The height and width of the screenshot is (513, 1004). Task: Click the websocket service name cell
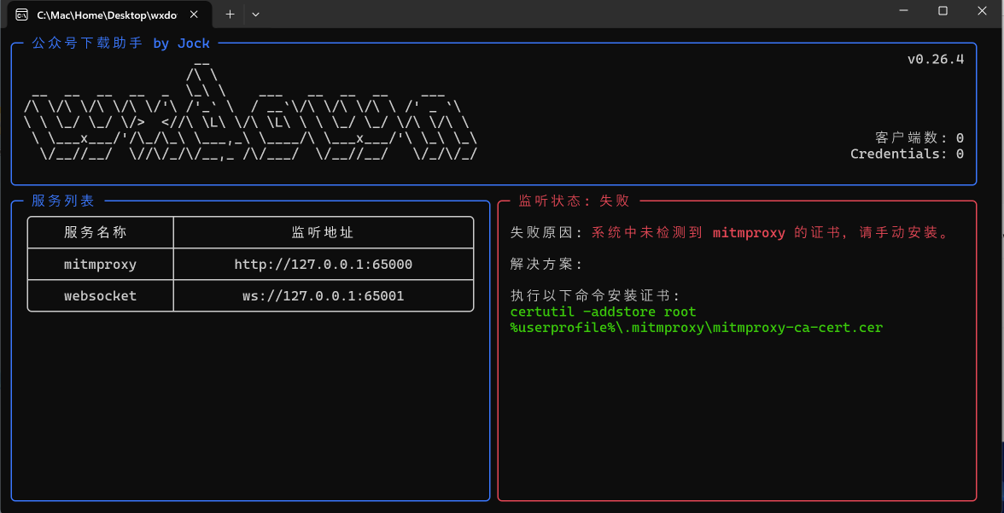(x=100, y=296)
